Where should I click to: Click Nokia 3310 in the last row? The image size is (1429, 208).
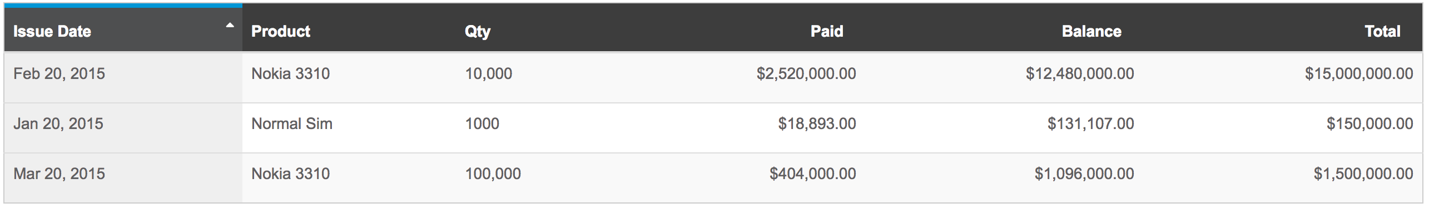pos(290,174)
